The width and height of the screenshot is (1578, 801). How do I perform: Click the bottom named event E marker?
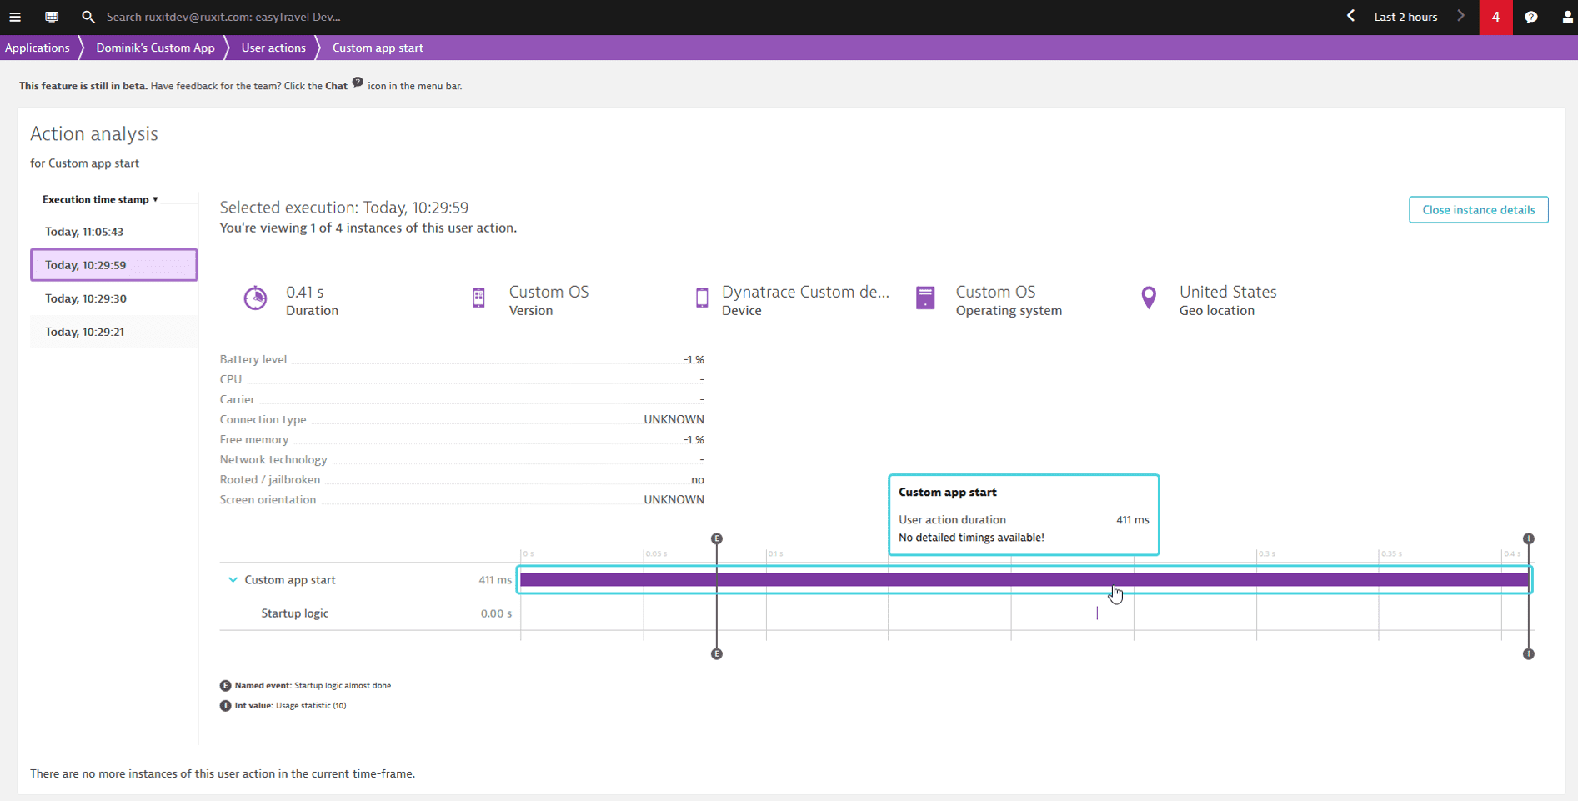717,654
